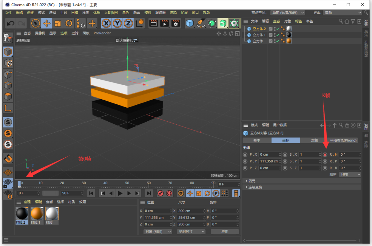
Task: Select the orange 材质.1 material swatch
Action: pos(37,214)
